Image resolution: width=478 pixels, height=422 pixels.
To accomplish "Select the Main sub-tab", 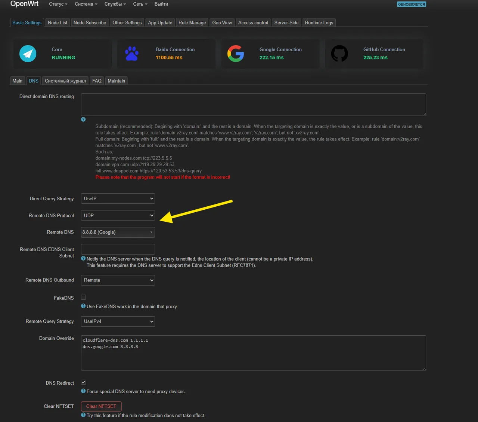I will click(x=18, y=81).
